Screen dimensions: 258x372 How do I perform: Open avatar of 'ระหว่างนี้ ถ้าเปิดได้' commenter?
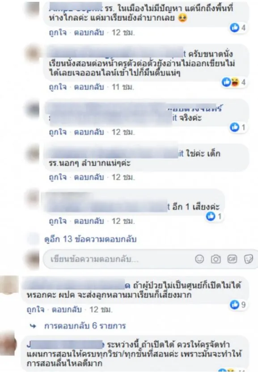(x=8, y=344)
